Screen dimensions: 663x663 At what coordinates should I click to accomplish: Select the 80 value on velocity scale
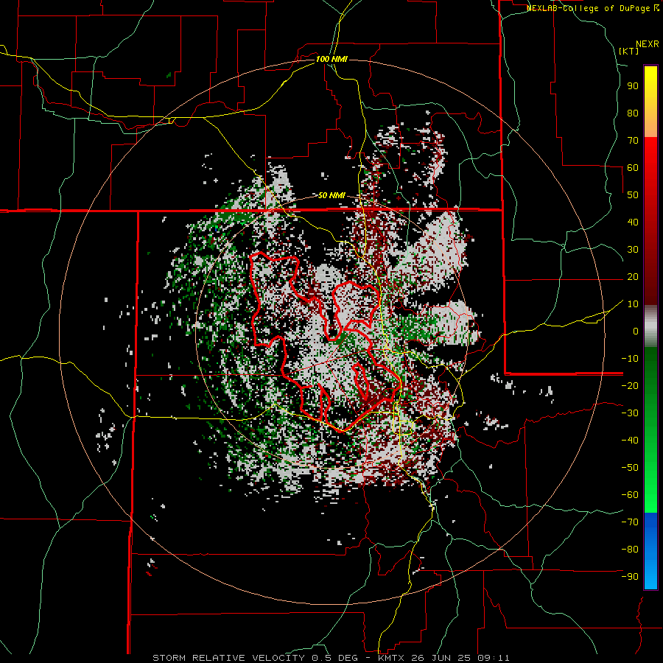(633, 113)
